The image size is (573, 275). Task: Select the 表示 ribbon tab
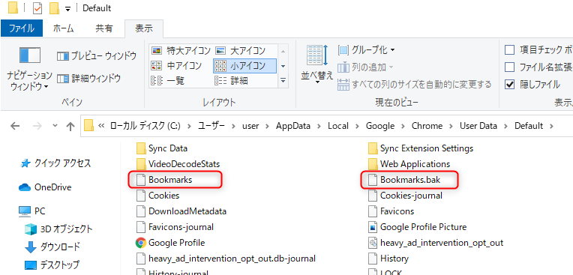pyautogui.click(x=144, y=28)
